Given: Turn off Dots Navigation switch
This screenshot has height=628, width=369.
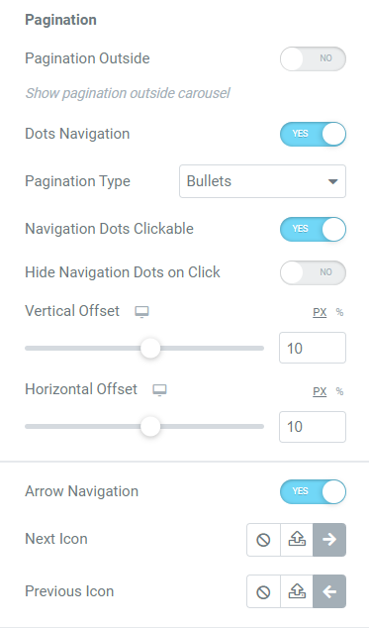Looking at the screenshot, I should click(x=313, y=134).
